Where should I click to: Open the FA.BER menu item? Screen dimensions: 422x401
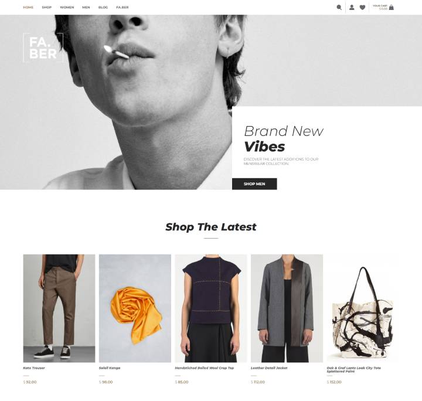click(x=122, y=7)
